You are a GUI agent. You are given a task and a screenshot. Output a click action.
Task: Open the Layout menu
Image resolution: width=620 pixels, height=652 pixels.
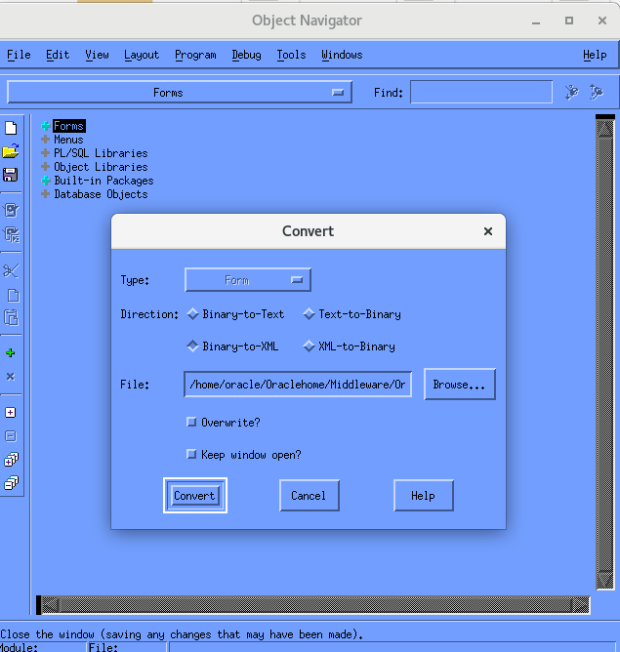142,55
